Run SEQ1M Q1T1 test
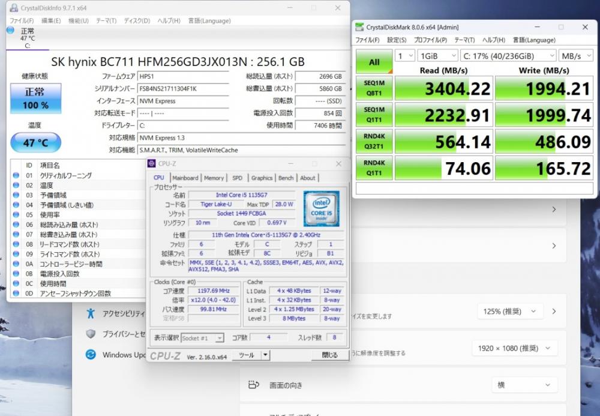Image resolution: width=600 pixels, height=416 pixels. 374,115
